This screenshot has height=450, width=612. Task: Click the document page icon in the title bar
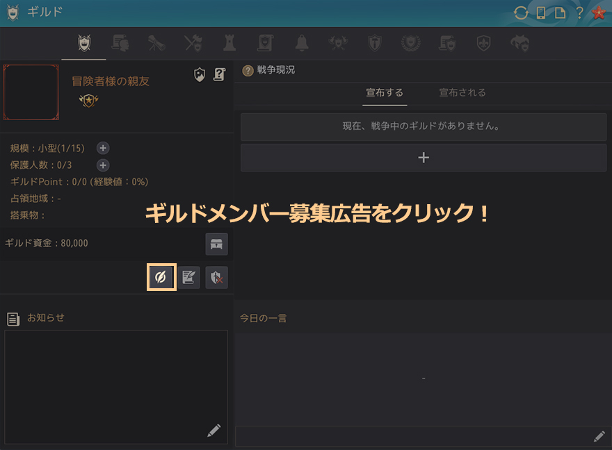[559, 12]
